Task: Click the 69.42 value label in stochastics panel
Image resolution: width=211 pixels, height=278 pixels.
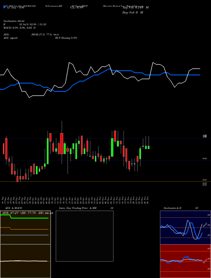Action: [x=204, y=225]
